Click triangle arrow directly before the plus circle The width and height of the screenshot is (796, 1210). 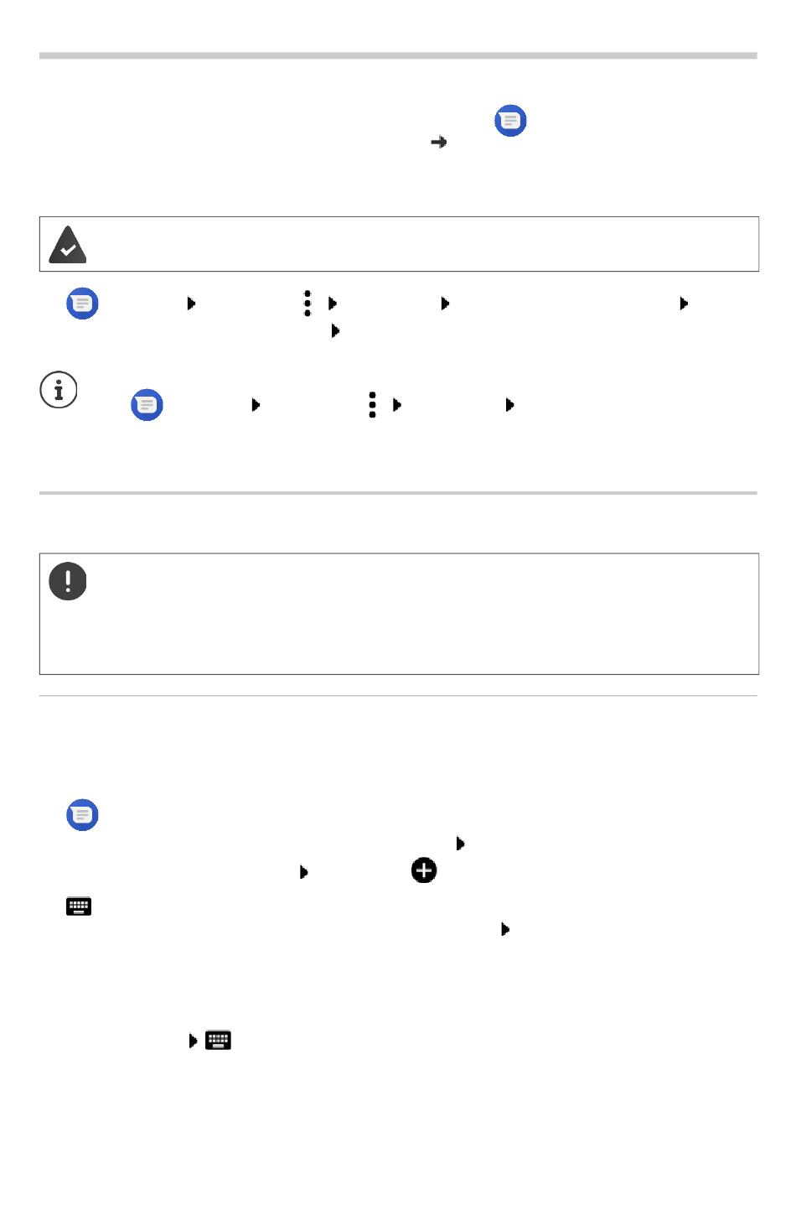click(304, 872)
